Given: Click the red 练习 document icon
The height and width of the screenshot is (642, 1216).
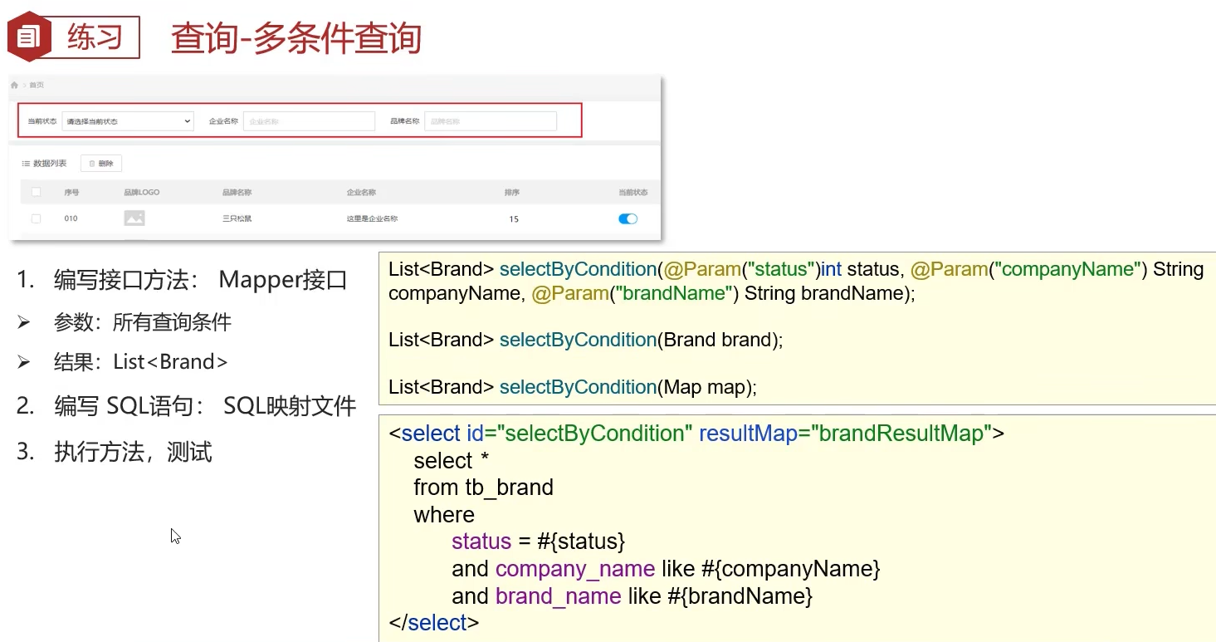Looking at the screenshot, I should [29, 37].
